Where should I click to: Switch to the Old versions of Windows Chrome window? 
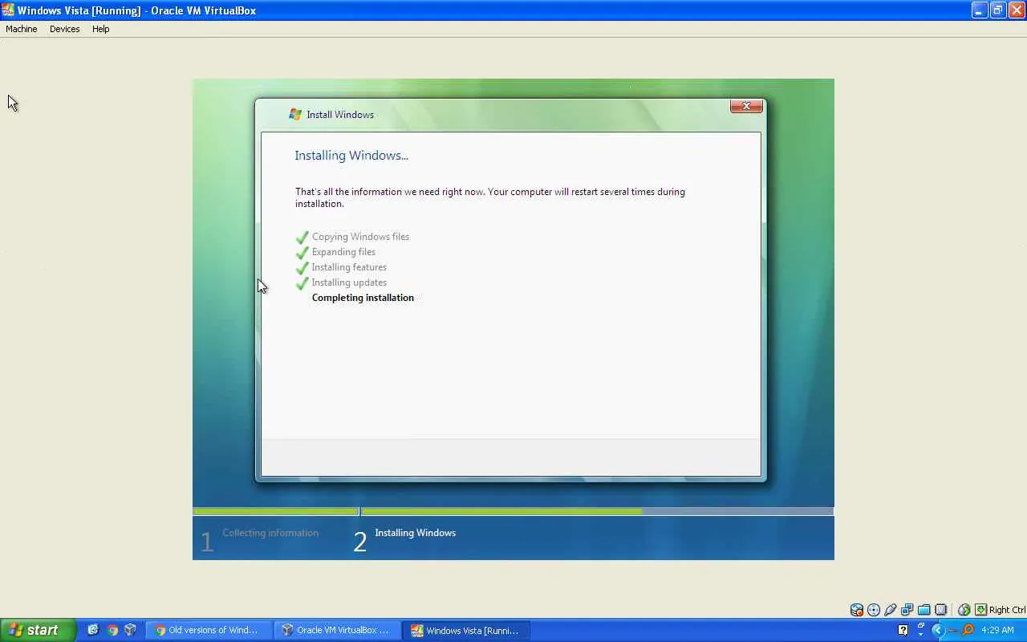tap(209, 630)
